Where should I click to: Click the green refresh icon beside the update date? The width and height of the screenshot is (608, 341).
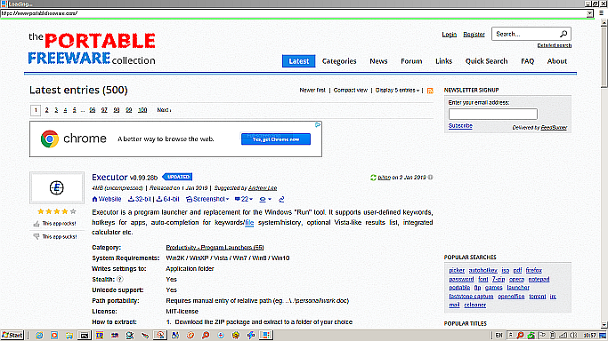(x=373, y=178)
